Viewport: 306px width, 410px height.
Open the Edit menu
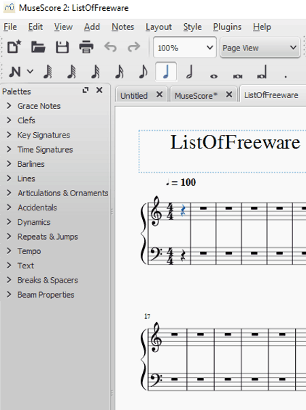pos(35,27)
